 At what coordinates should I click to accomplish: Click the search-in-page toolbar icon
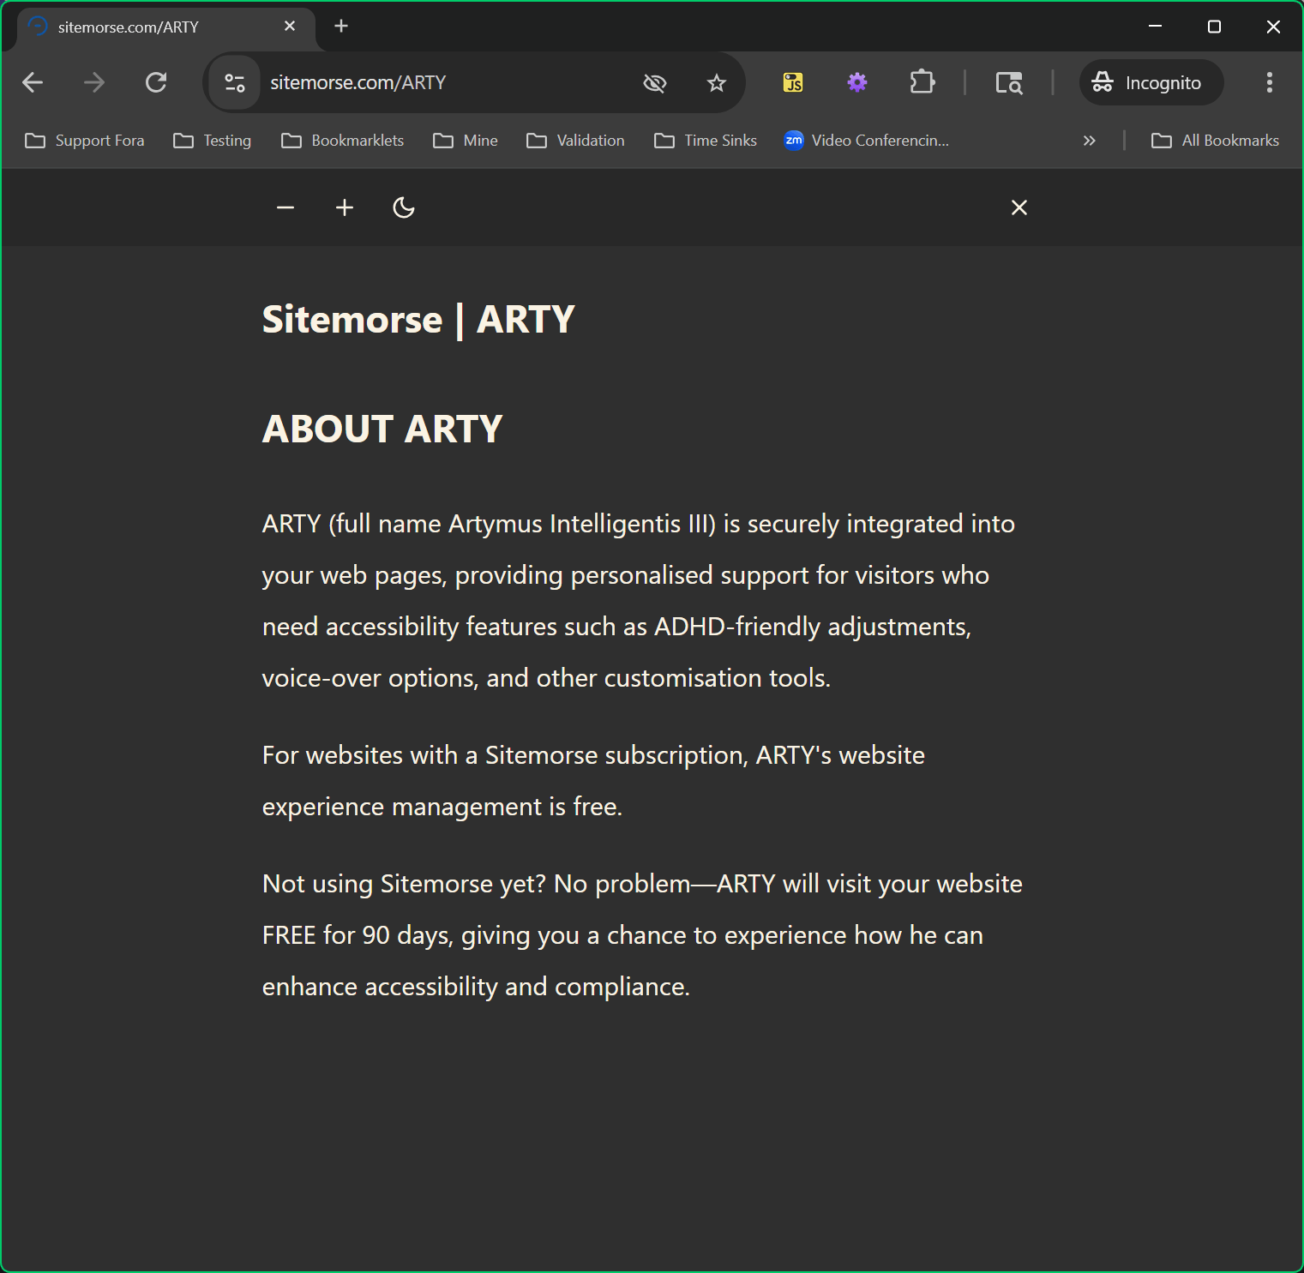pos(1009,82)
